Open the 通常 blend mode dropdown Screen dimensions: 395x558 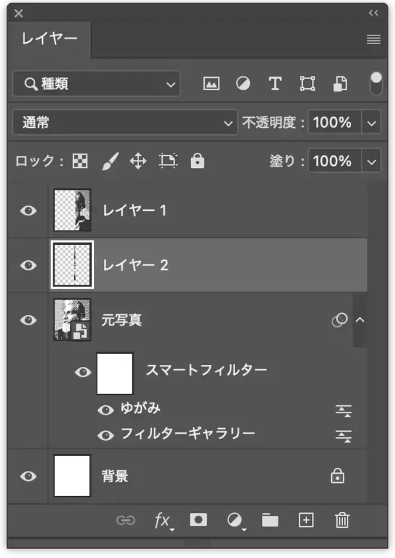pyautogui.click(x=125, y=123)
